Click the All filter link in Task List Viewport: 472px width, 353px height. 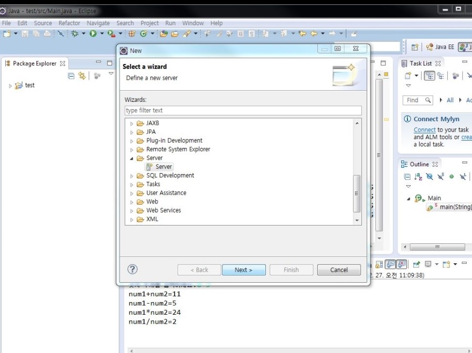pyautogui.click(x=450, y=100)
